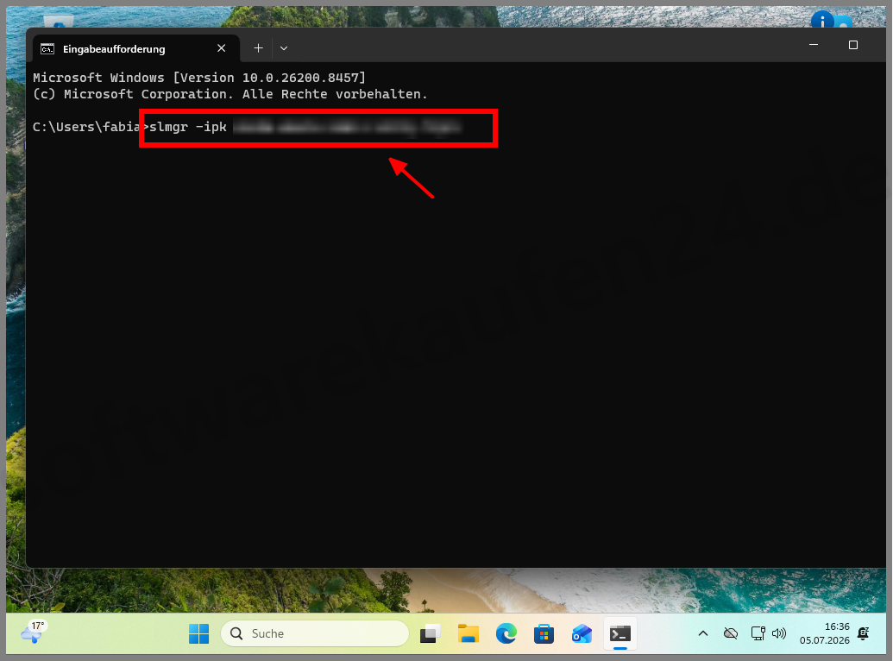Minimize the terminal window
Image resolution: width=893 pixels, height=661 pixels.
[814, 45]
